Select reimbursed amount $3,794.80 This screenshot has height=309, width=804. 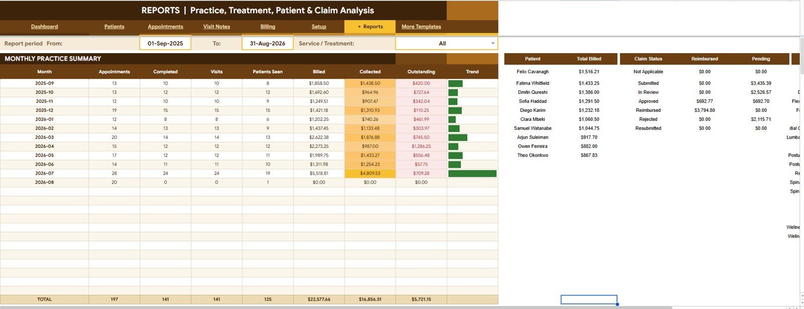705,110
